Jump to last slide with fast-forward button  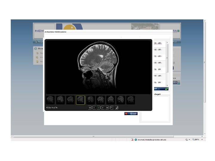coord(107,108)
